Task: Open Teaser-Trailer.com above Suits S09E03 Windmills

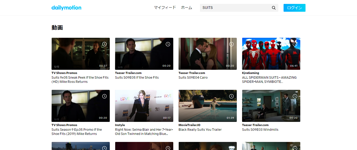Action: pos(255,125)
